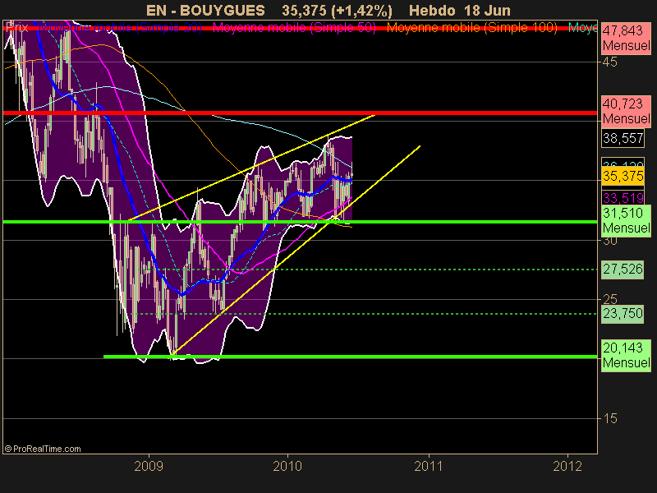Click the 31,510 Mensuel support label
Image resolution: width=657 pixels, height=493 pixels.
click(x=626, y=220)
